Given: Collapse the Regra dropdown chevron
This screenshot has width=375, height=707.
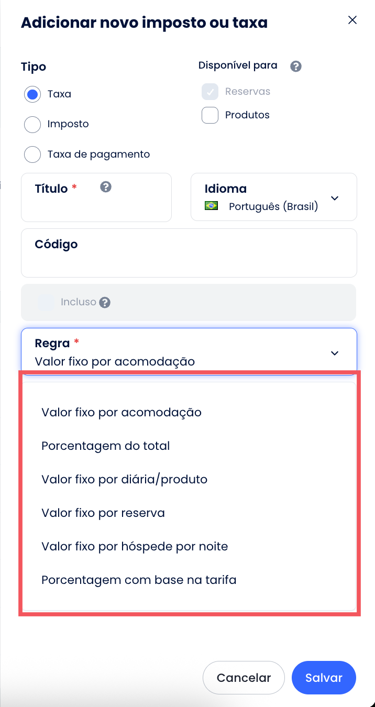Looking at the screenshot, I should pyautogui.click(x=335, y=353).
